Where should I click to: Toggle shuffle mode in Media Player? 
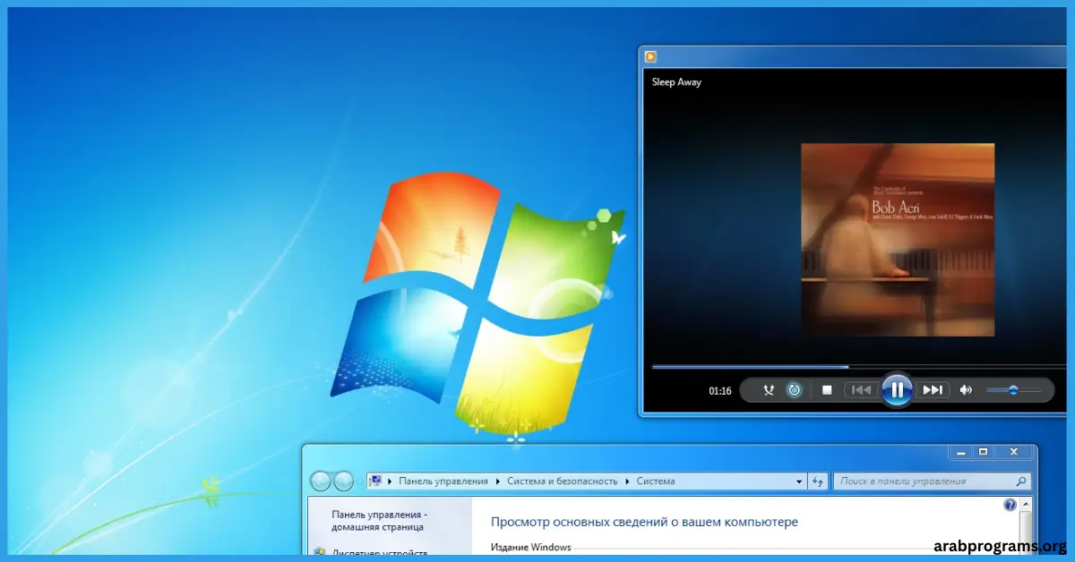[768, 390]
